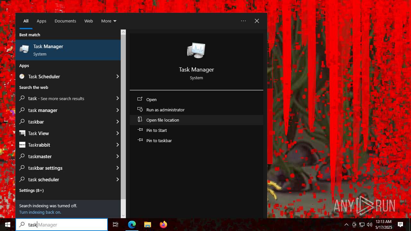Click the large Task Manager preview icon
Image resolution: width=411 pixels, height=231 pixels.
click(x=196, y=50)
